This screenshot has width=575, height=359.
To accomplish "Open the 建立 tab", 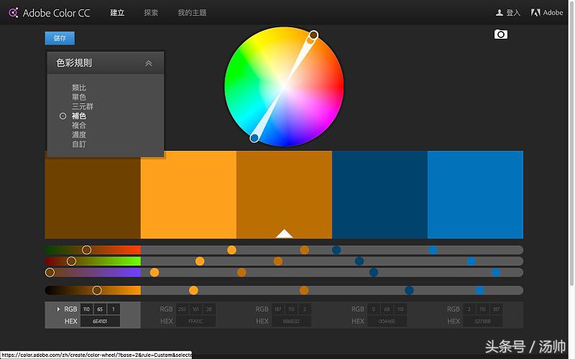I will point(117,13).
